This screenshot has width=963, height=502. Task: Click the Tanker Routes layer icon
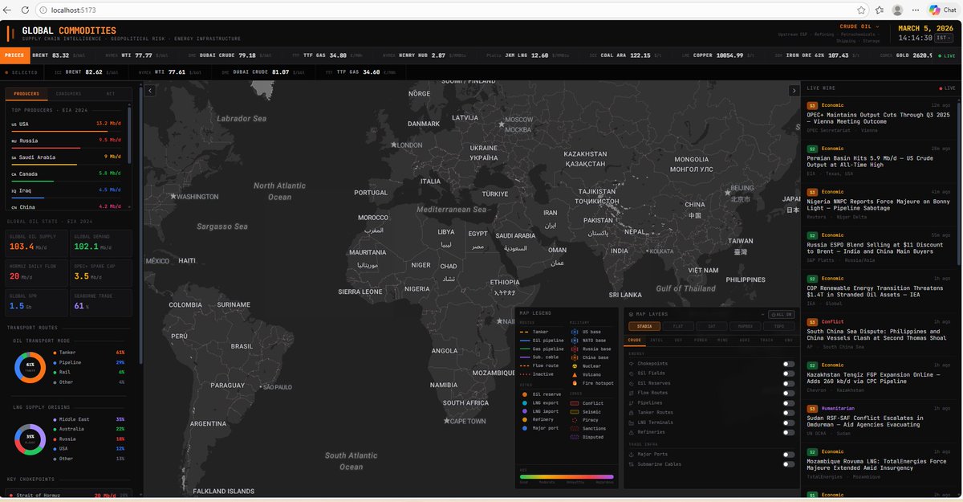632,412
